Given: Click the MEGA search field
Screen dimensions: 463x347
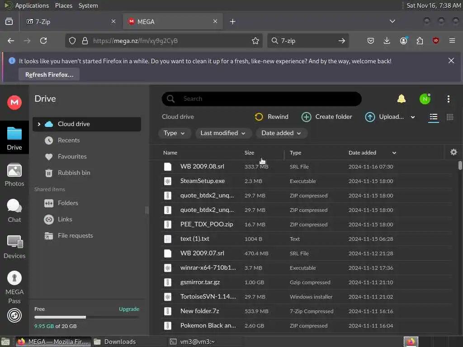Looking at the screenshot, I should pos(261,99).
